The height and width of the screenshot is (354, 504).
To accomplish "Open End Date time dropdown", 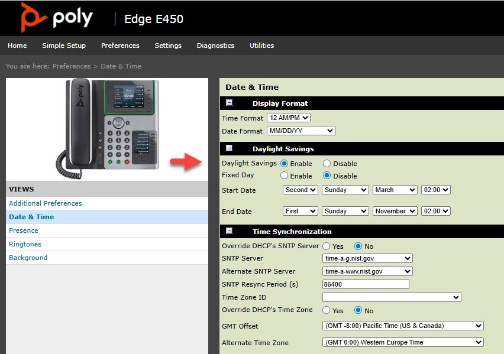I will tap(436, 211).
